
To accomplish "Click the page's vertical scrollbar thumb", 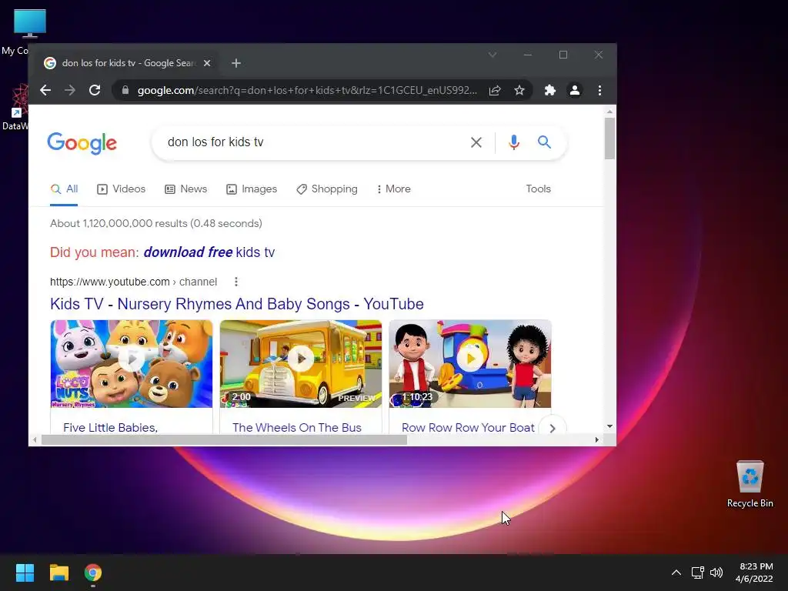I will click(609, 139).
